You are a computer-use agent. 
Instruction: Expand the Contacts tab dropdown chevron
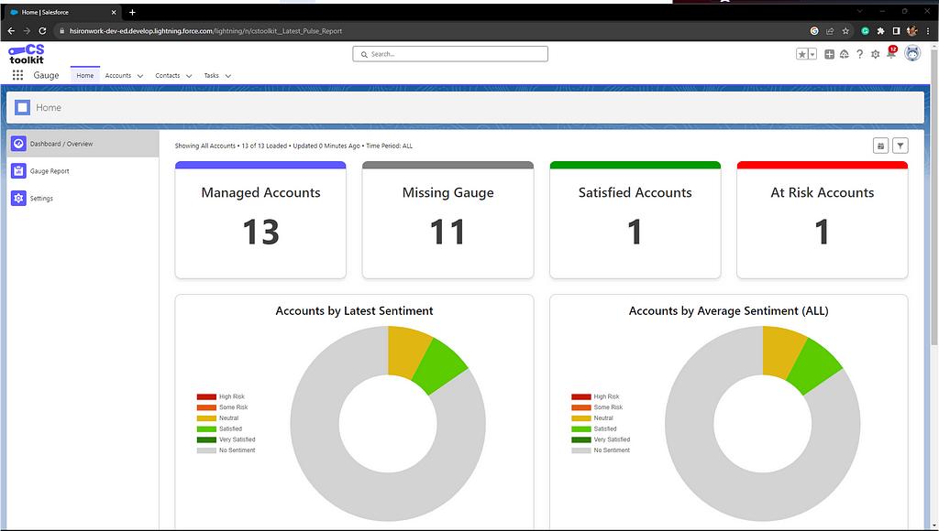189,76
